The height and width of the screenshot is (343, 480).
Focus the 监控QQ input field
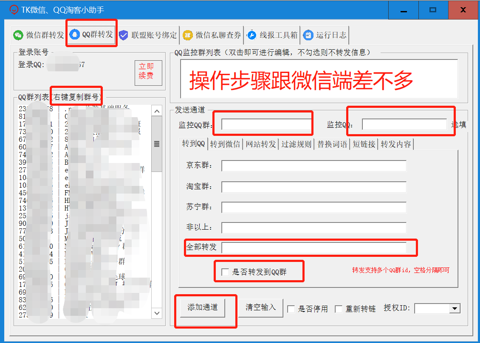coord(404,124)
